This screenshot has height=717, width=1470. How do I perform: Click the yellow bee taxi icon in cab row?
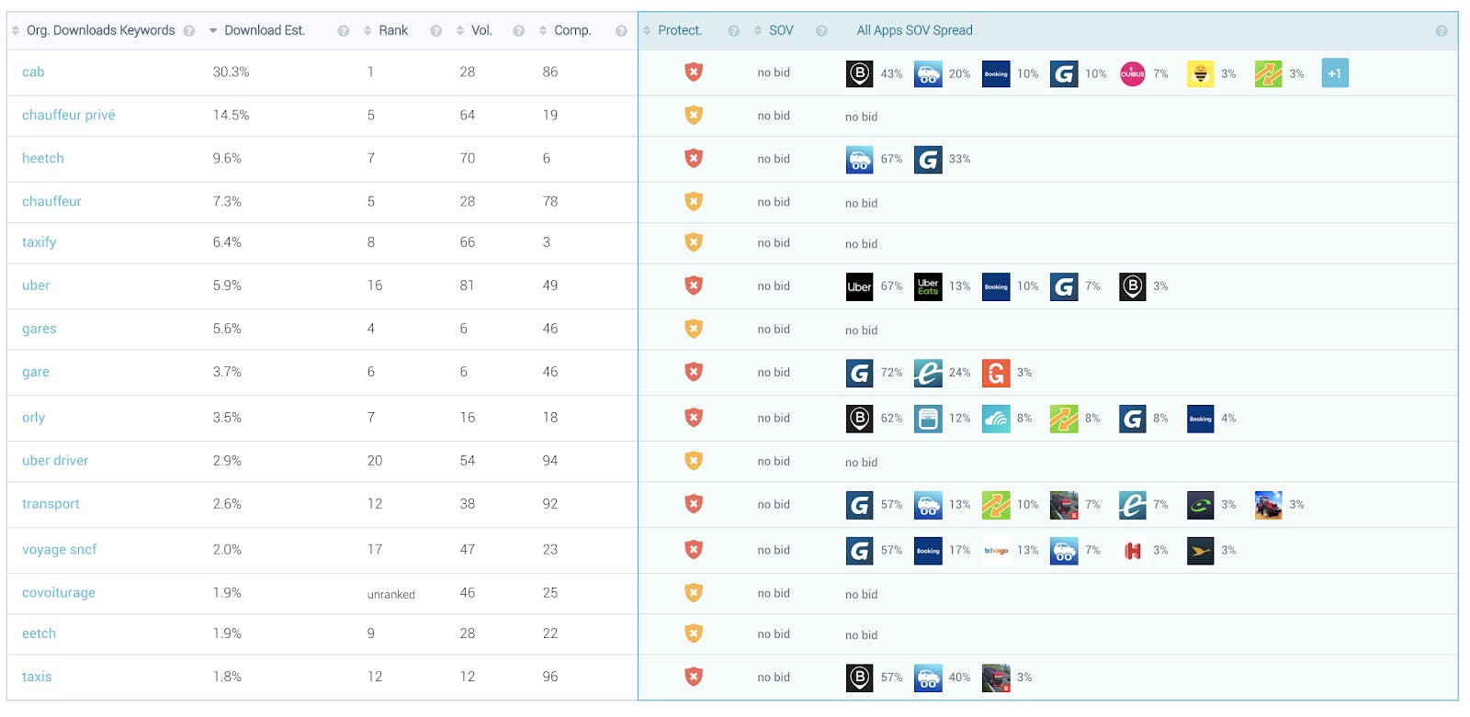(1200, 73)
